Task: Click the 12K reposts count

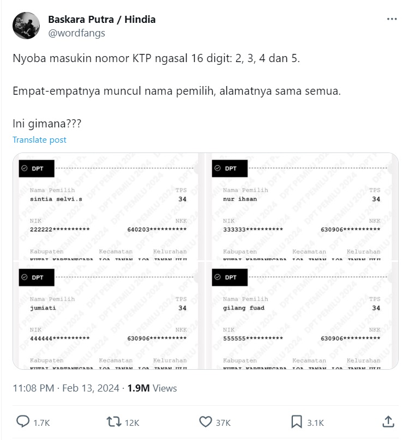Action: 132,423
